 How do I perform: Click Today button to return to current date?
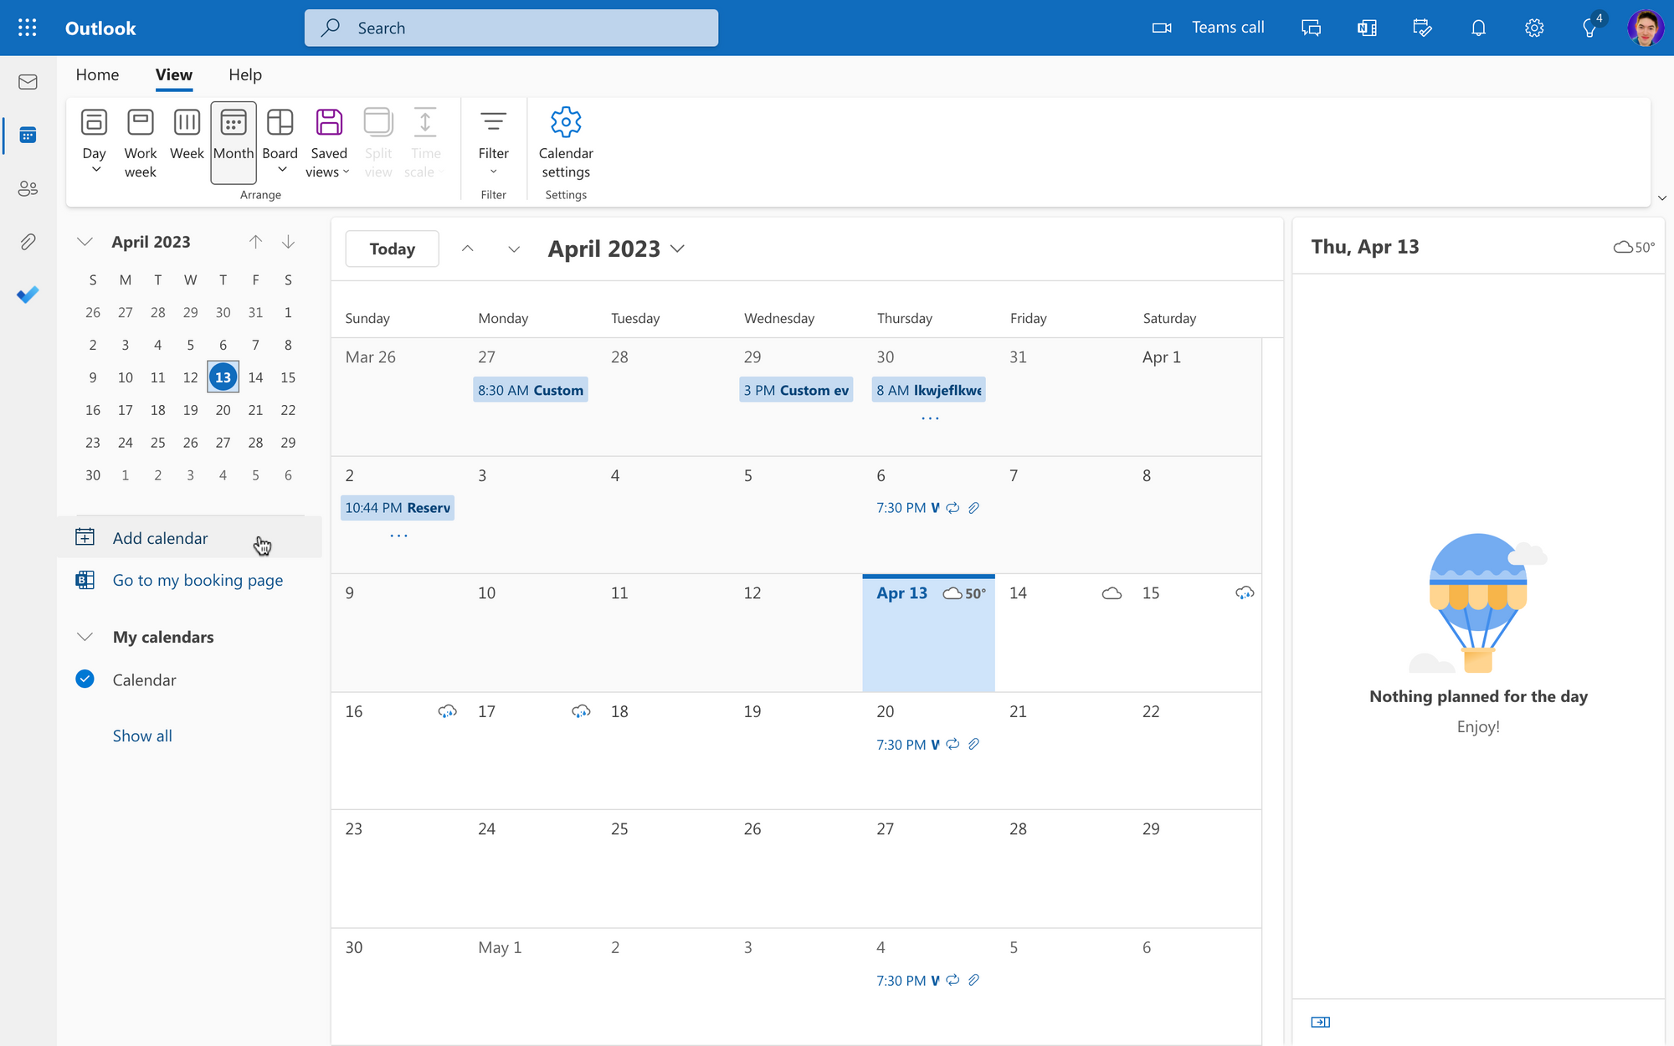pos(391,249)
